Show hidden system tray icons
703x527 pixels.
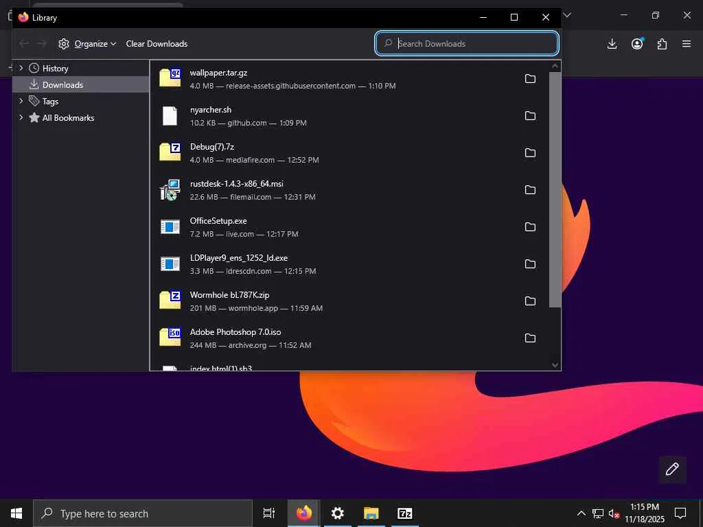(x=581, y=513)
